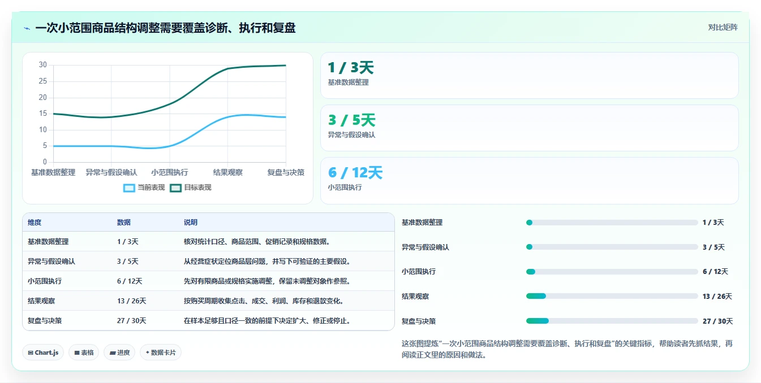The width and height of the screenshot is (761, 383).
Task: Open the 6 / 12天 data card
Action: [529, 181]
